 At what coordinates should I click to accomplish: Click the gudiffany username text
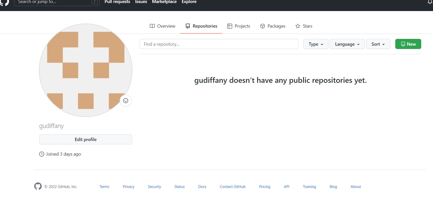[52, 126]
